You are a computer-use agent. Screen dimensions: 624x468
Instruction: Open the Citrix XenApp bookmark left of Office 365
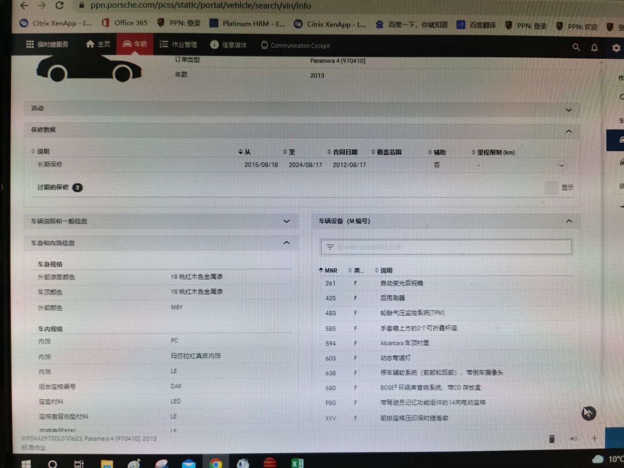56,23
